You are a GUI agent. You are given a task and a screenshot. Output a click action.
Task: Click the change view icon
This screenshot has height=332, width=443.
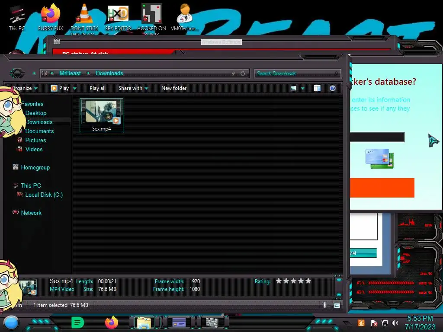coord(293,88)
